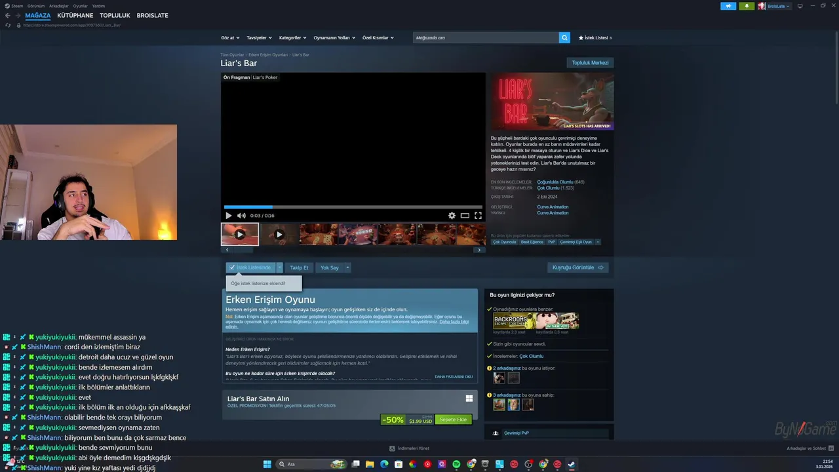Screen dimensions: 839x472
Task: Click the store search magnifier button
Action: (x=564, y=37)
